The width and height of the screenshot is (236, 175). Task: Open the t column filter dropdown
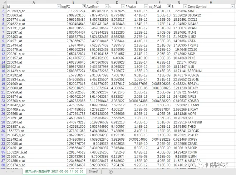tap(123, 6)
